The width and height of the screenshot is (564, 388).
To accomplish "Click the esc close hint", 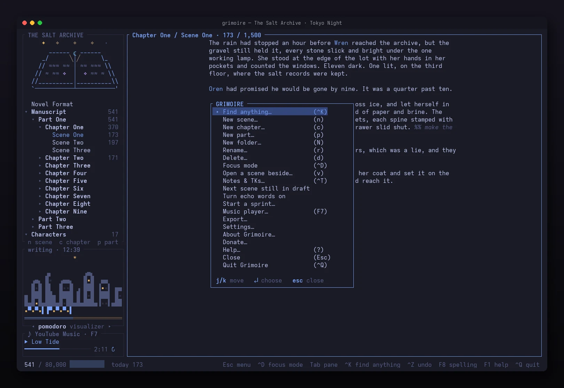I will (308, 280).
